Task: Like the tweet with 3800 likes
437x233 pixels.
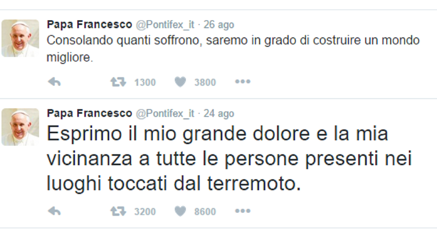Action: (180, 82)
